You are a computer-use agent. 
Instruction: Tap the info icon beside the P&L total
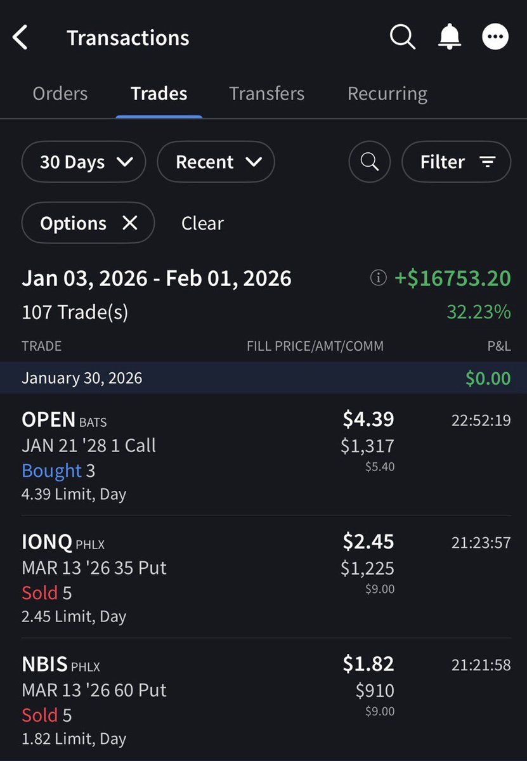377,278
